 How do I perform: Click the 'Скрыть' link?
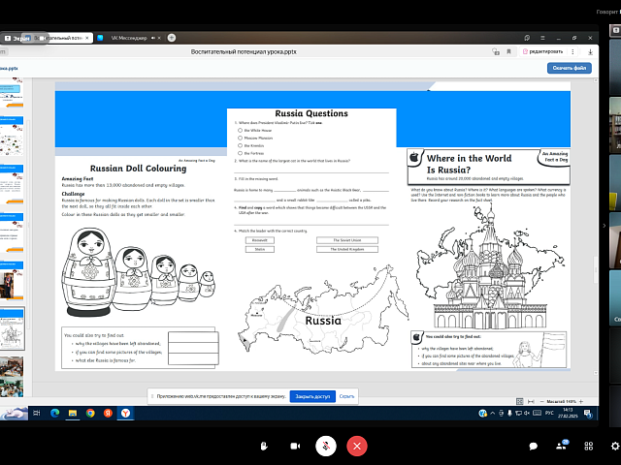[346, 396]
